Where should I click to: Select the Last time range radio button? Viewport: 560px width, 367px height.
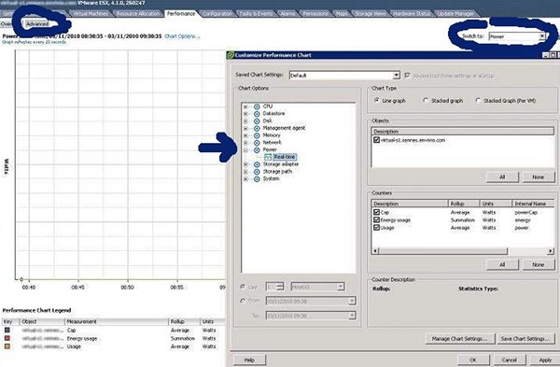[243, 287]
